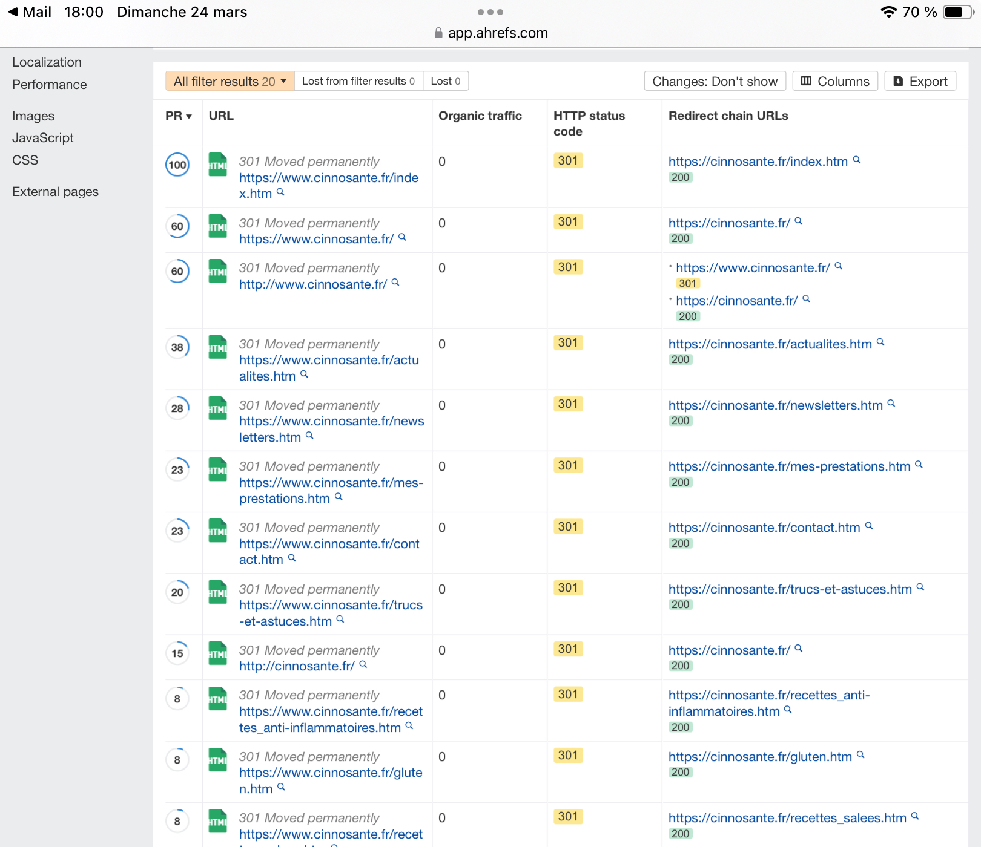Click magnifier icon after http://cinnosante.fr/ URL

tap(363, 664)
